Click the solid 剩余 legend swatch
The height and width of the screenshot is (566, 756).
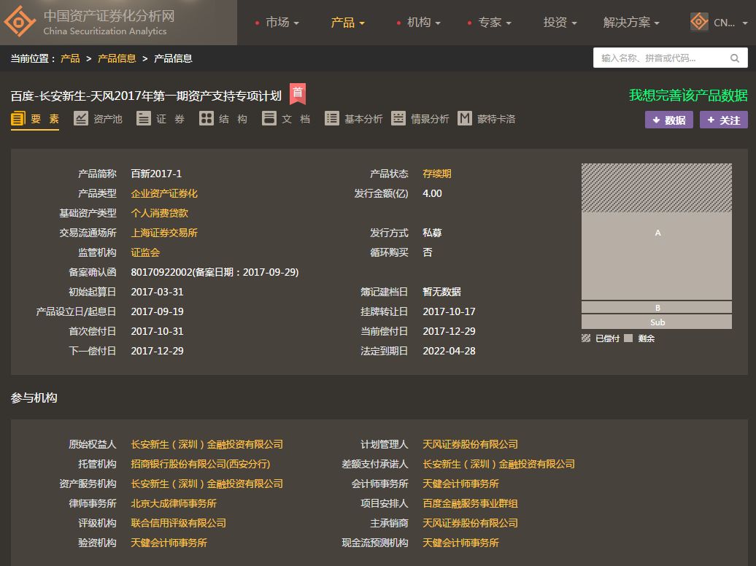pos(628,338)
